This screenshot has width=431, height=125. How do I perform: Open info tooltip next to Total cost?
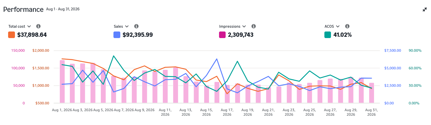[x=38, y=26]
